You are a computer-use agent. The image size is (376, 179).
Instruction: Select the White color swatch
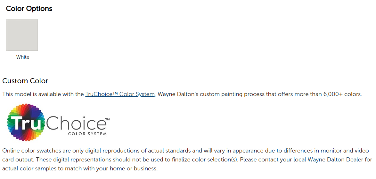22,35
